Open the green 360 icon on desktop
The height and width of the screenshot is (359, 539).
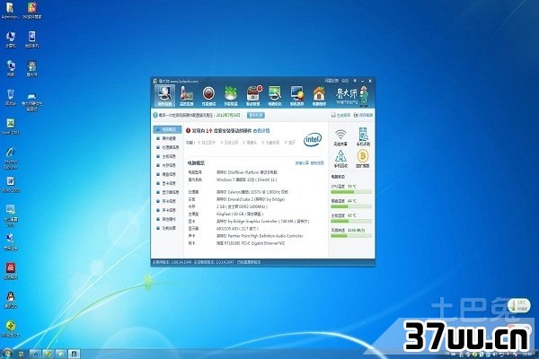click(x=11, y=328)
